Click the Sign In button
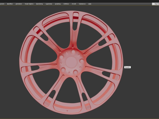Screen dimensions: 159x119 tap(156, 4)
